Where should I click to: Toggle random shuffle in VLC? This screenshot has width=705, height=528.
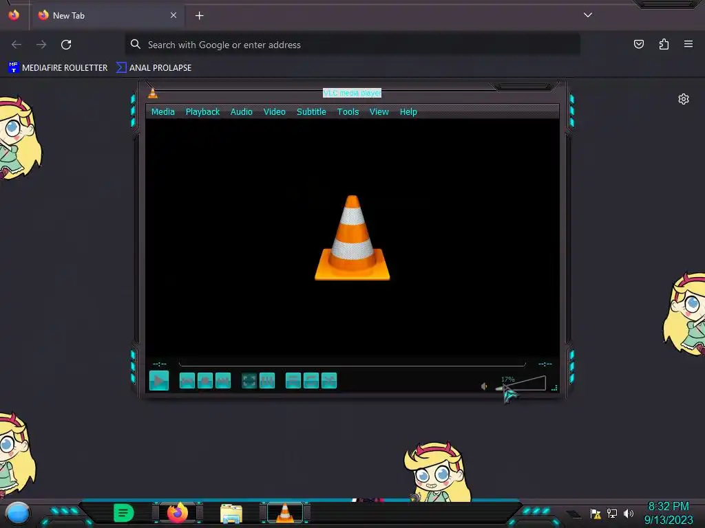click(329, 381)
